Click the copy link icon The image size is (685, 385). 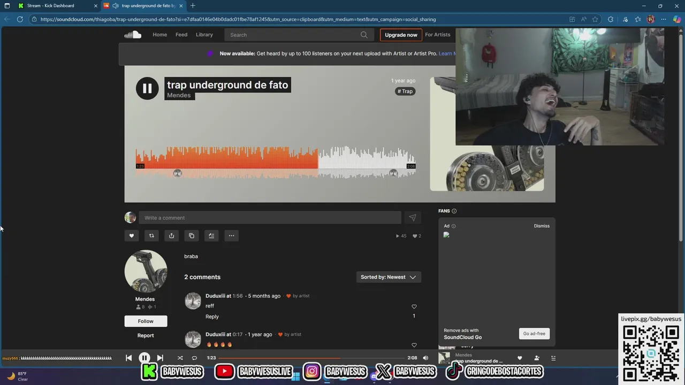coord(192,236)
